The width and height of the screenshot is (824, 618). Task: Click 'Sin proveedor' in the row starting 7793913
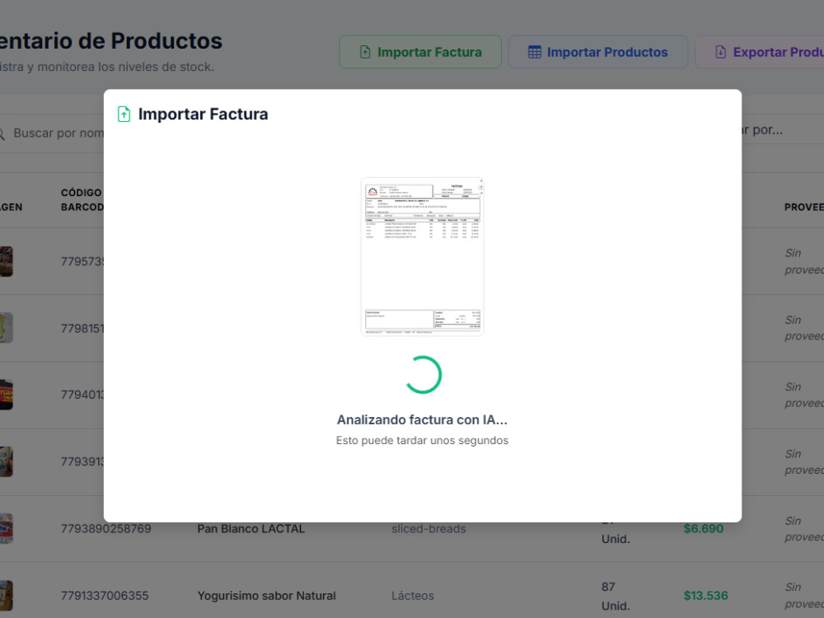pos(804,461)
